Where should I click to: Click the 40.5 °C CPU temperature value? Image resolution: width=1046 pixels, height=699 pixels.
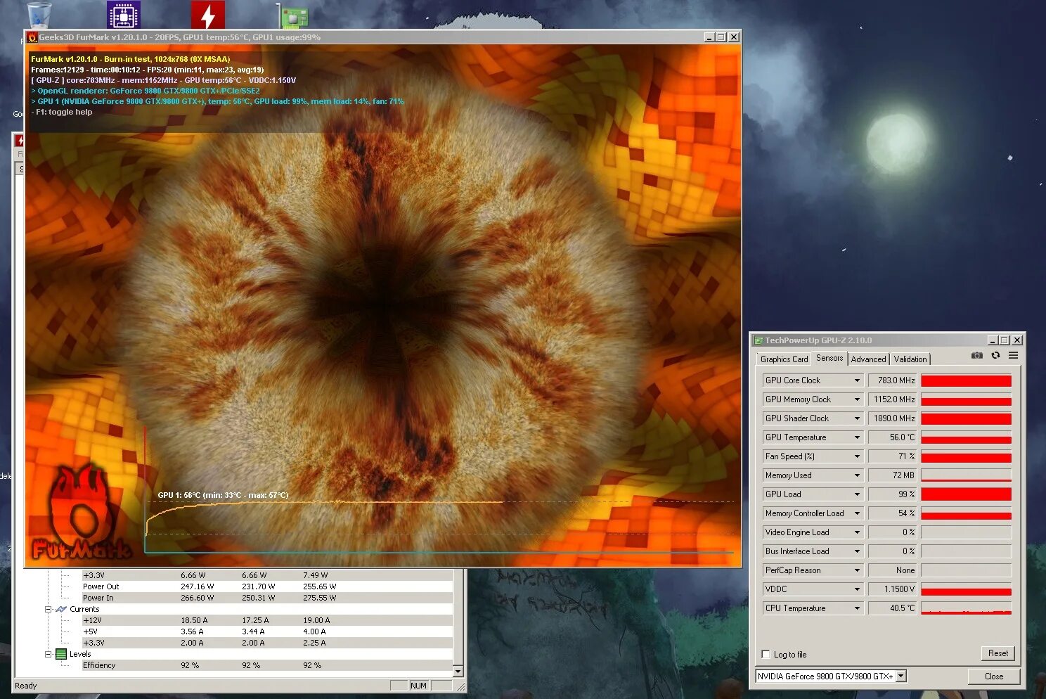click(x=893, y=608)
